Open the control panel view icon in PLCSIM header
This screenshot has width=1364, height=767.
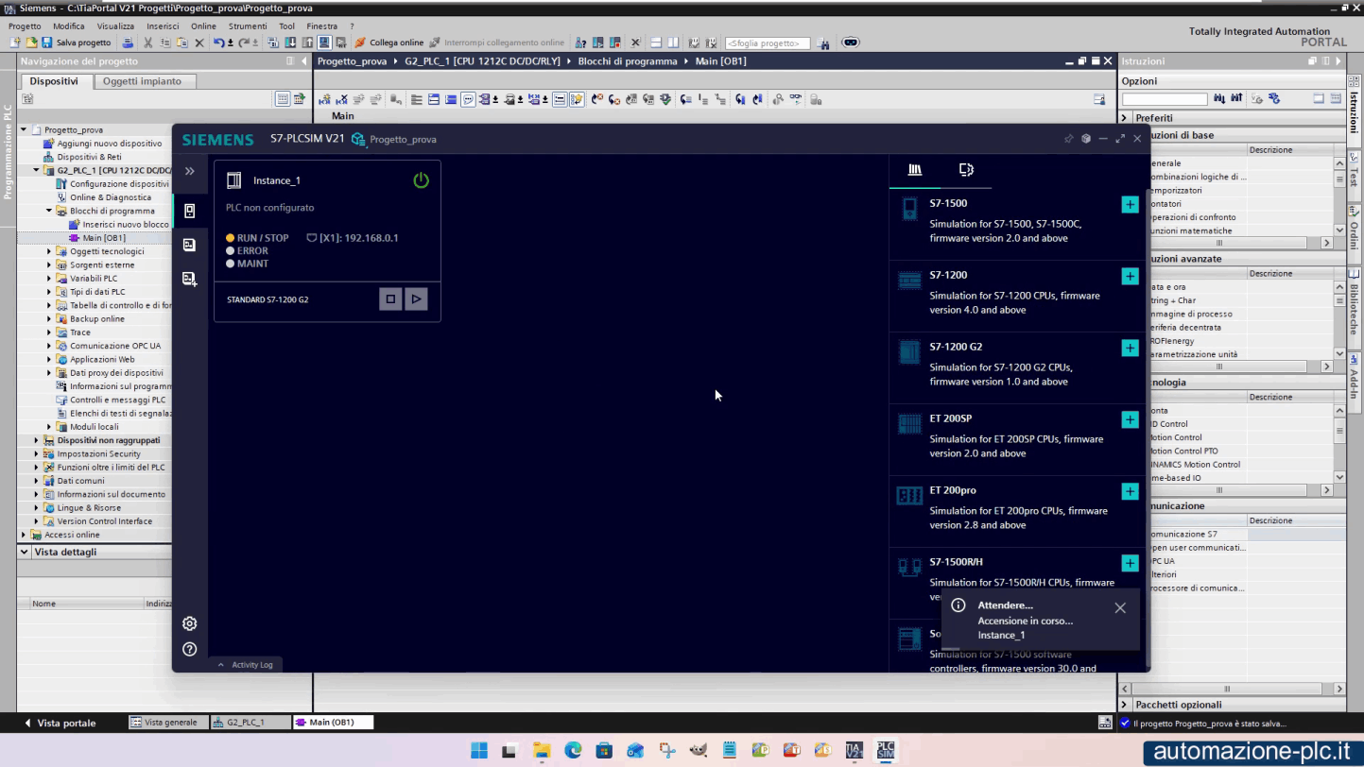[x=966, y=170]
